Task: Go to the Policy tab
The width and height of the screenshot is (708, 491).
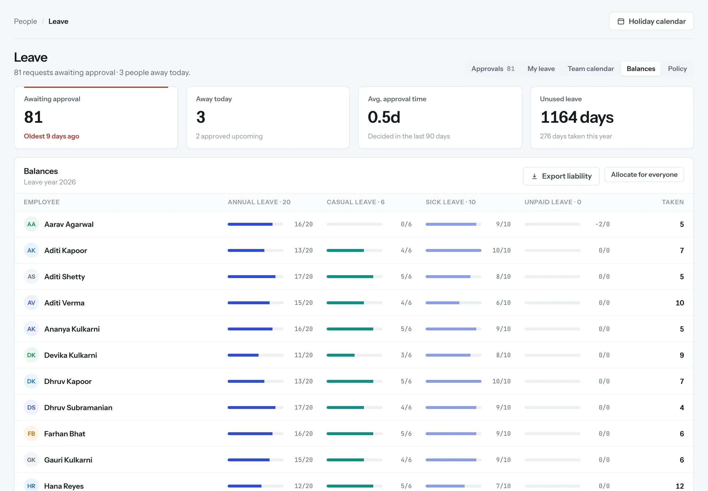Action: [x=677, y=69]
